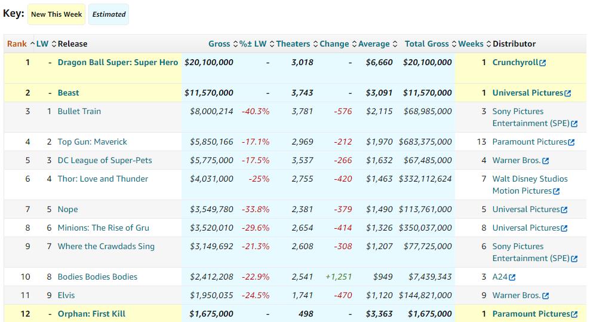Click Top Gun: Maverick total gross cell
Screen dimensions: 590x322
[428, 142]
